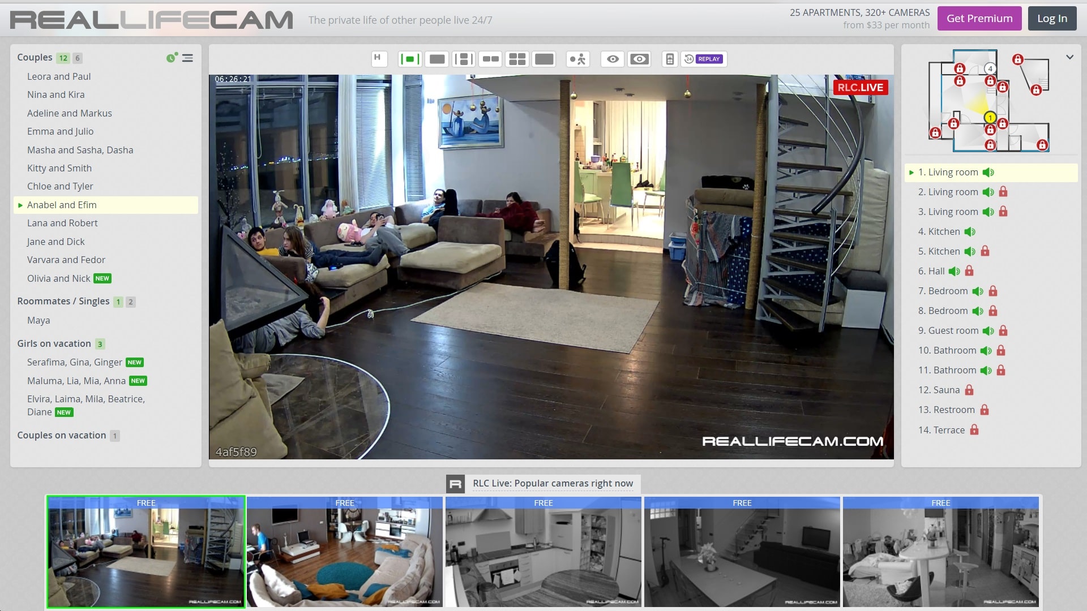The image size is (1087, 611).
Task: Click the H toolbar button
Action: [x=378, y=58]
